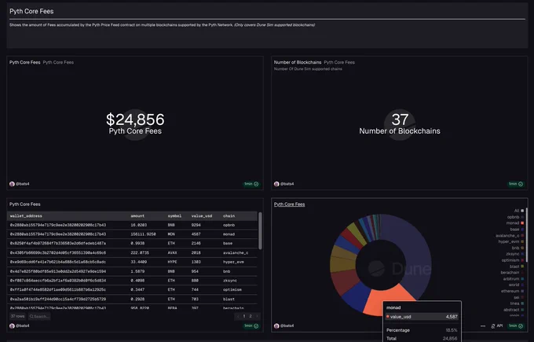This screenshot has width=534, height=342.
Task: Toggle the optimism legend entry
Action: pyautogui.click(x=513, y=260)
